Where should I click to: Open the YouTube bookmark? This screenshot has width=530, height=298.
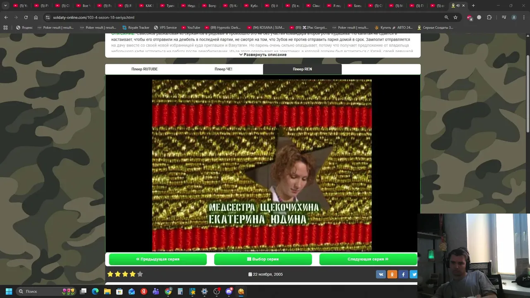point(190,28)
